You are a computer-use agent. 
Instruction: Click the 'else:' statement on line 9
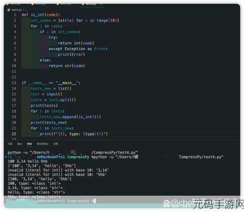point(45,60)
